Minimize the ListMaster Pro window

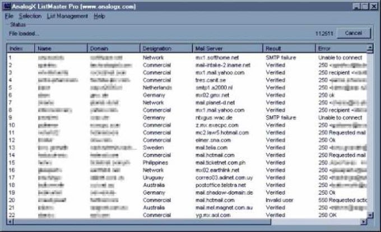pos(356,7)
